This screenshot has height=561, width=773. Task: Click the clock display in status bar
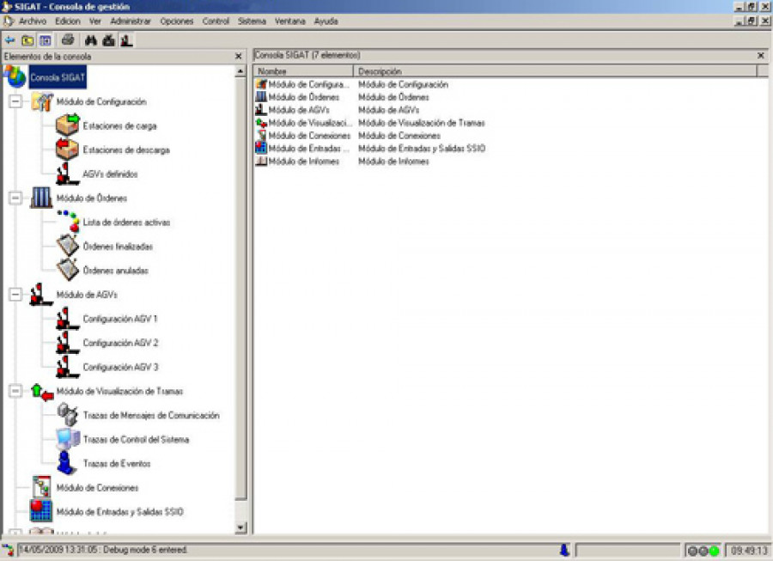click(x=749, y=550)
